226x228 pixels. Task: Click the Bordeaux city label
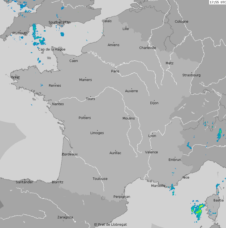(x=70, y=154)
